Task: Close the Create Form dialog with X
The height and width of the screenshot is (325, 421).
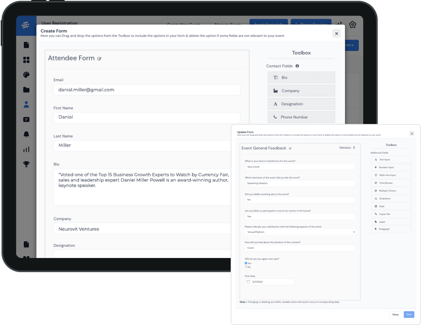Action: (x=336, y=34)
